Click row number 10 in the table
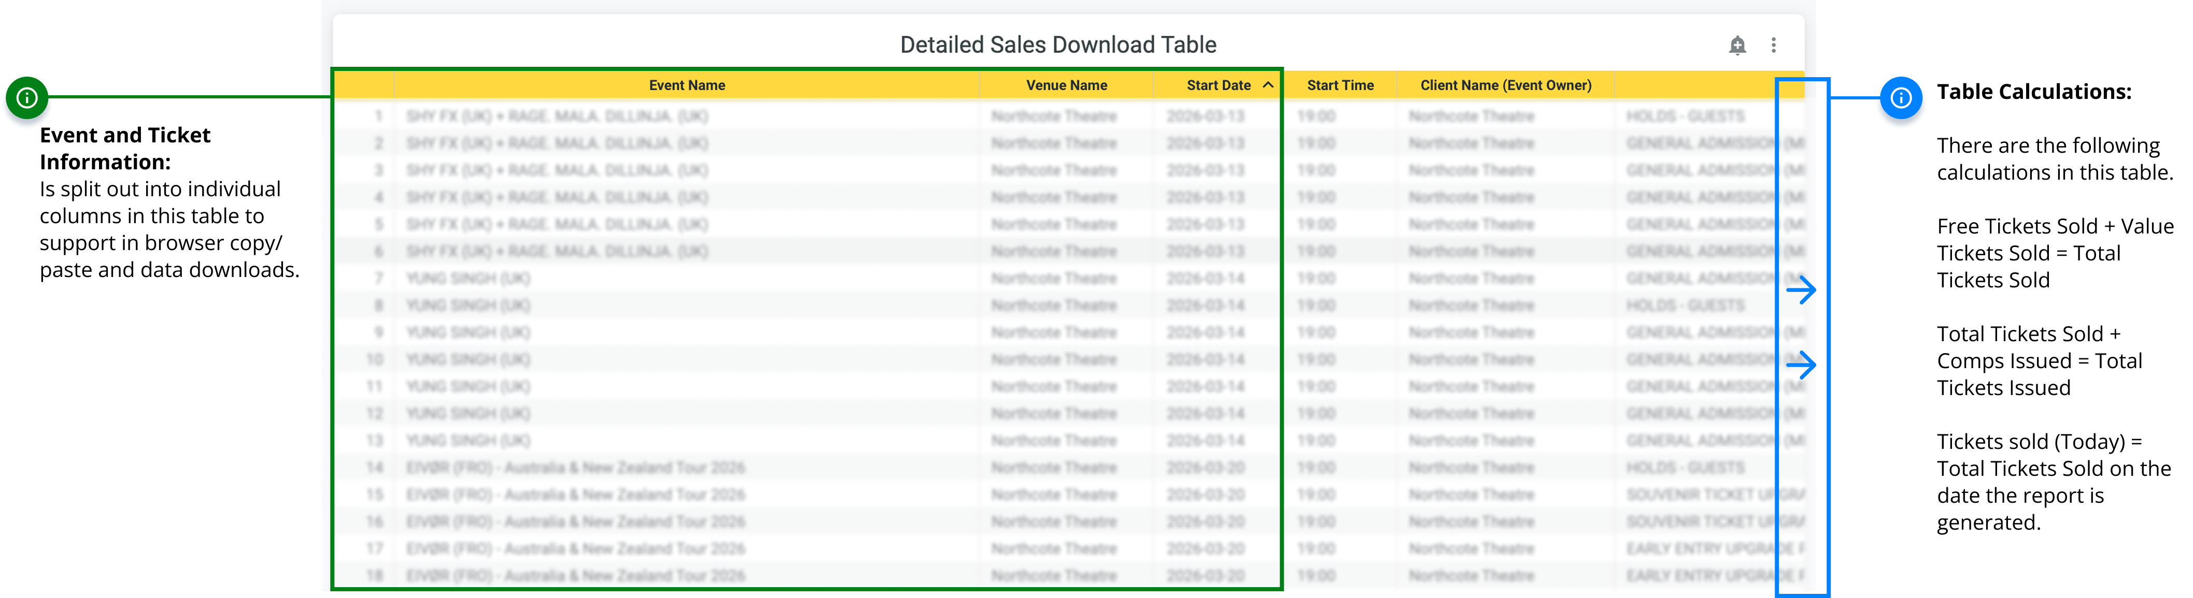2193x598 pixels. [375, 360]
